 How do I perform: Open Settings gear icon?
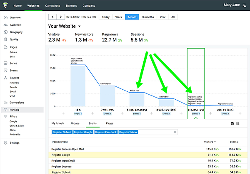click(x=5, y=142)
